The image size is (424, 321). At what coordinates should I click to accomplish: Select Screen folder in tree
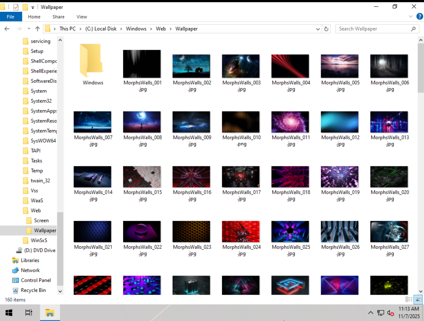coord(38,220)
